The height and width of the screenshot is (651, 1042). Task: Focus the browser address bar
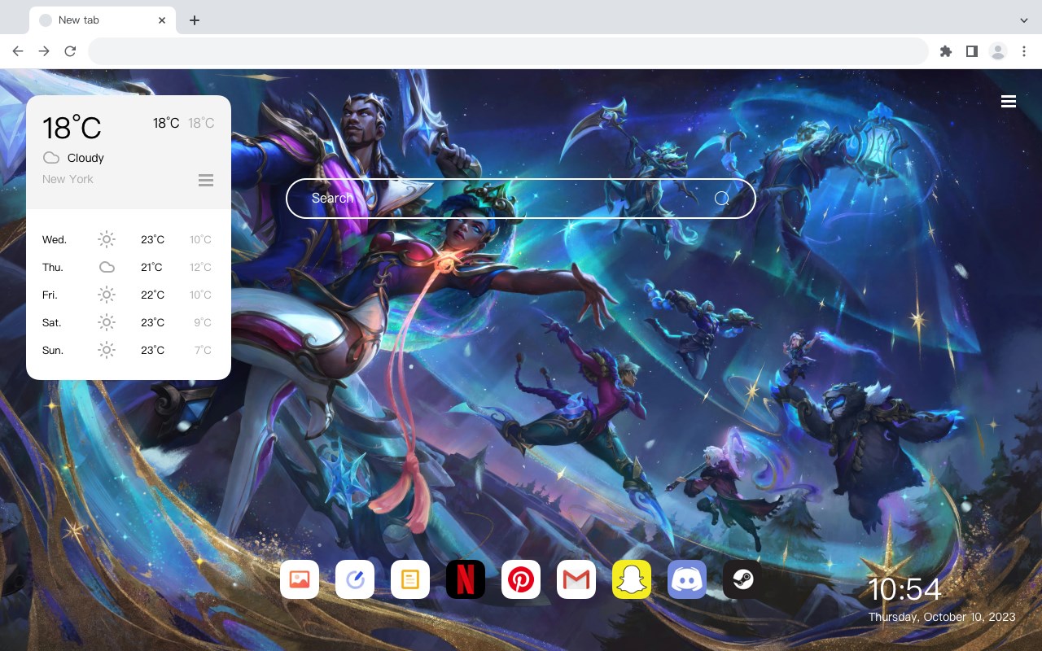pos(508,51)
